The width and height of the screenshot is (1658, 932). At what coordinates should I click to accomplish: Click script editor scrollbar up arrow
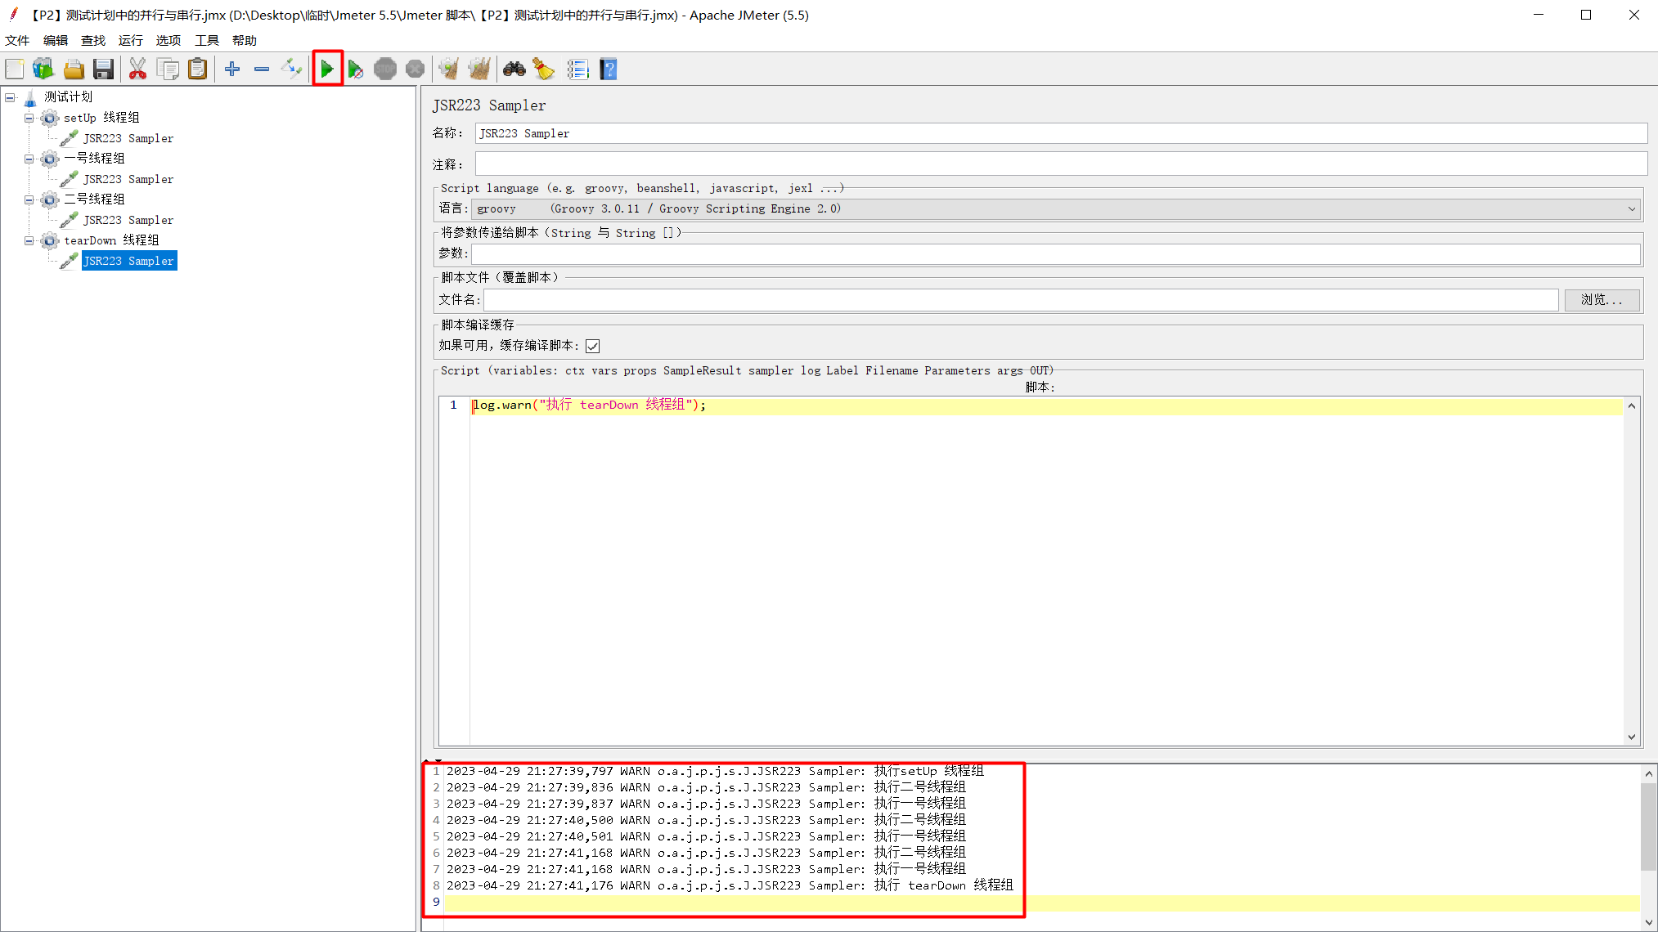coord(1631,406)
